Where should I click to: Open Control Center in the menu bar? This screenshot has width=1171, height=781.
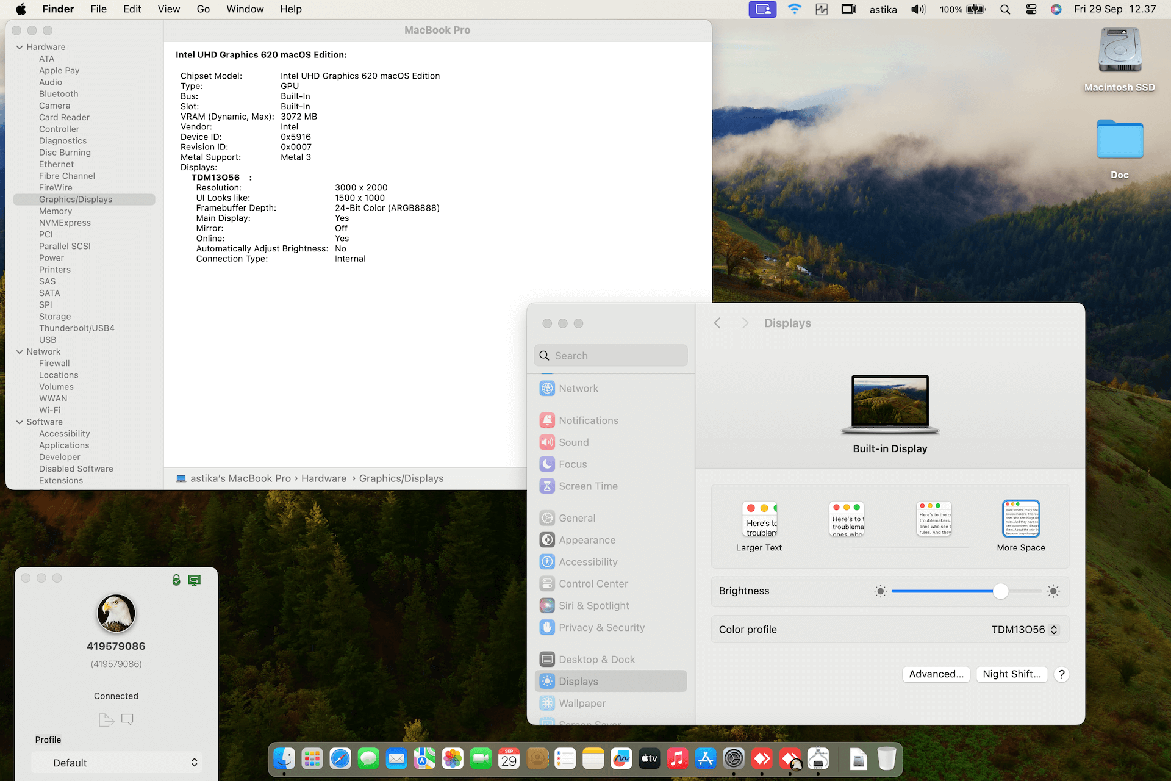(1031, 9)
